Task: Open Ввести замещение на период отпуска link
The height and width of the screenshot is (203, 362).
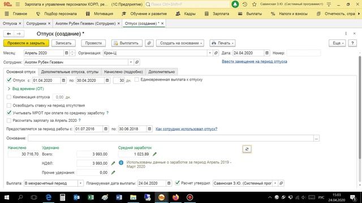Action: 255,61
